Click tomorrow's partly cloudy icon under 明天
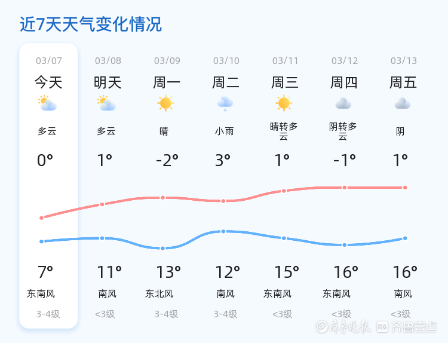448x343 pixels. click(106, 104)
